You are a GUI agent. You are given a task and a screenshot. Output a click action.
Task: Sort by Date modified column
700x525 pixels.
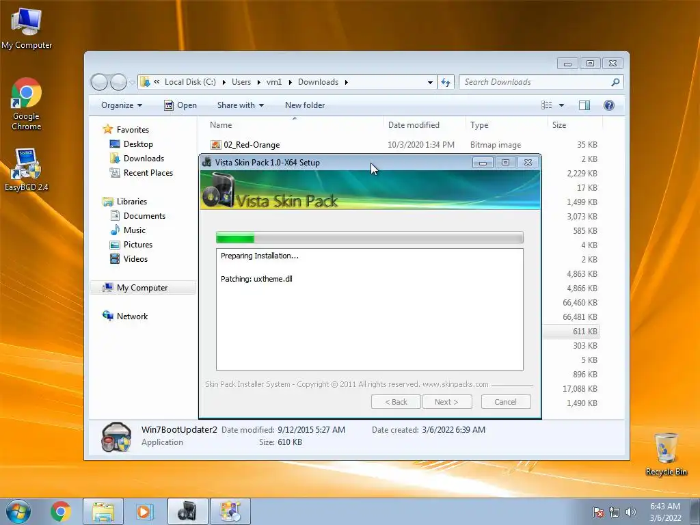point(424,125)
